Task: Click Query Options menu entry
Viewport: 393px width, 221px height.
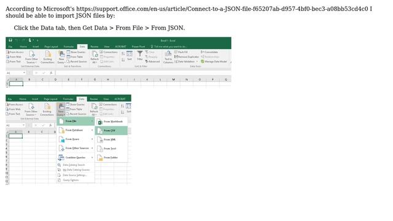Action: (76, 180)
